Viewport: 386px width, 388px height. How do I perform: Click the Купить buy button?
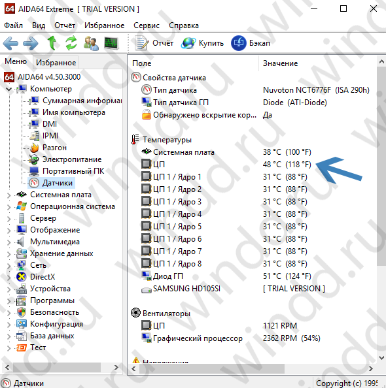tap(202, 43)
